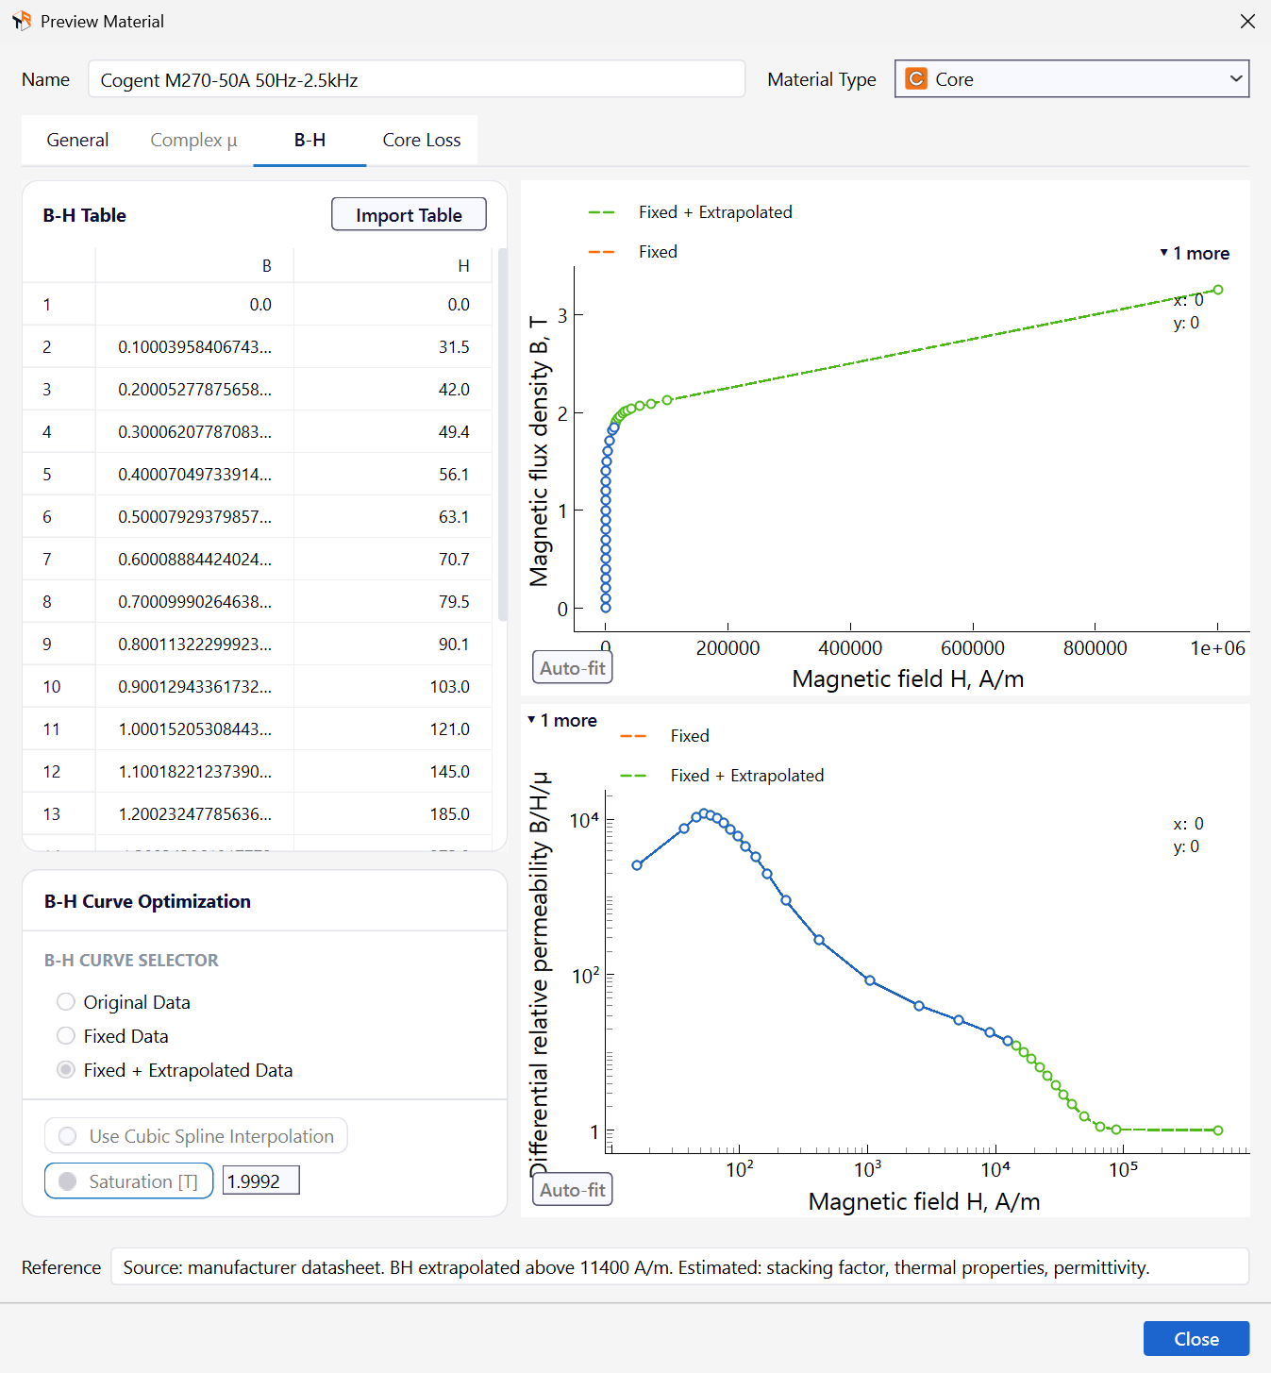Screen dimensions: 1271x1373
Task: Toggle 'Fixed' legend entry in top chart
Action: click(658, 252)
